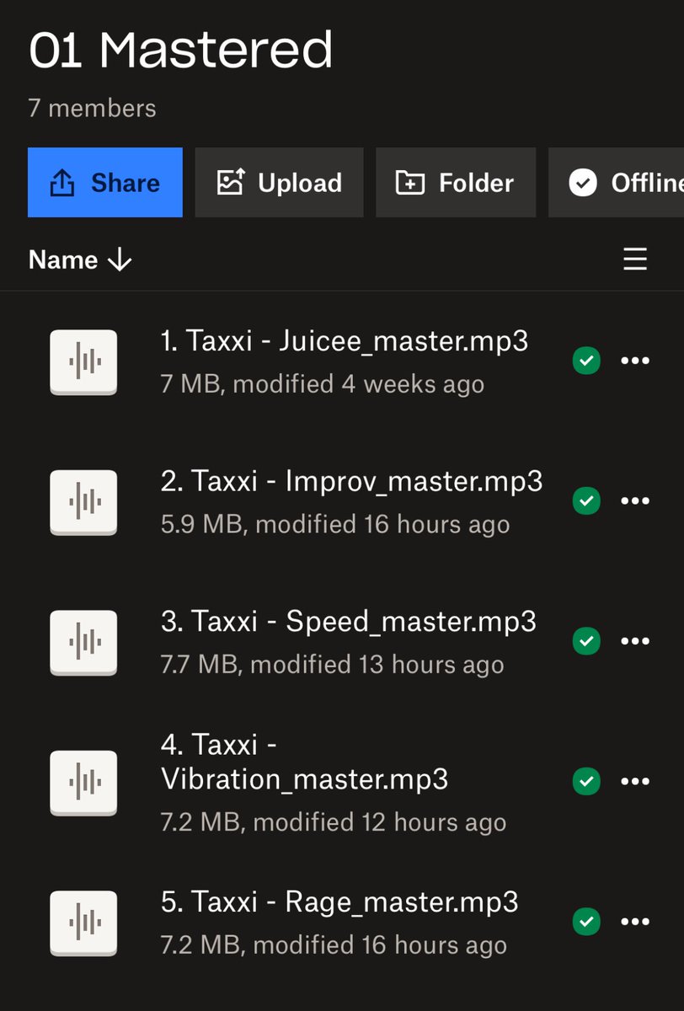Select the 01 Mastered folder title

[x=181, y=49]
